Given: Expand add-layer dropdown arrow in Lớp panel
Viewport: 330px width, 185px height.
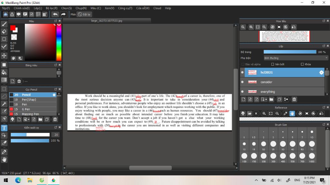Looking at the screenshot, I should (266, 100).
